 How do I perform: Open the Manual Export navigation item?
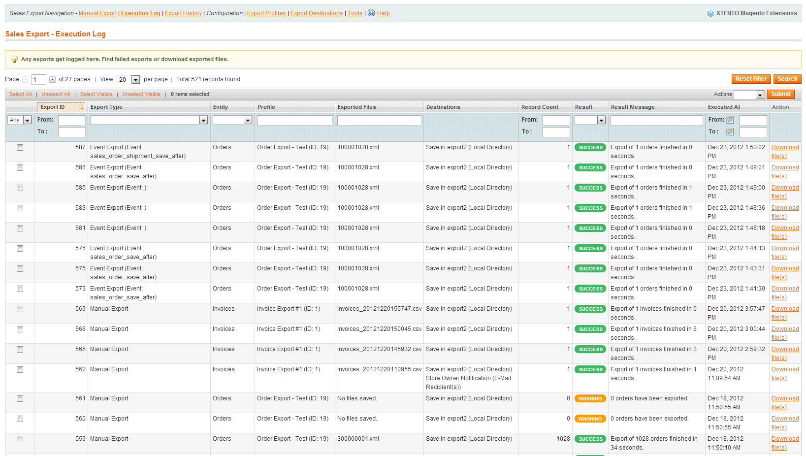(97, 13)
